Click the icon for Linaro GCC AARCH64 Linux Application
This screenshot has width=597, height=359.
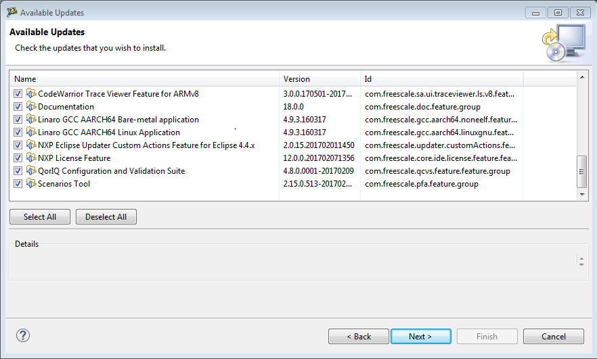(x=31, y=133)
